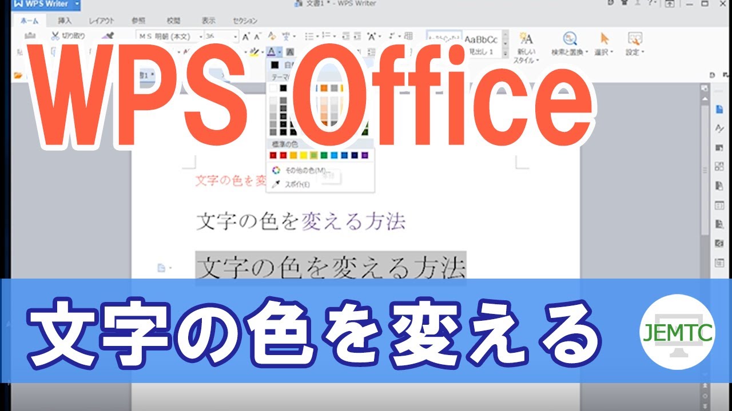Switch to the 校閲 tab

[173, 21]
